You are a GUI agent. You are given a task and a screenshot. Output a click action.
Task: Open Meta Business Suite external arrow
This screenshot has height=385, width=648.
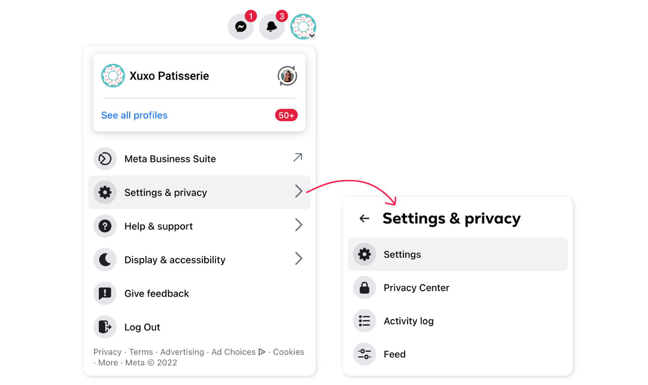[x=298, y=157]
